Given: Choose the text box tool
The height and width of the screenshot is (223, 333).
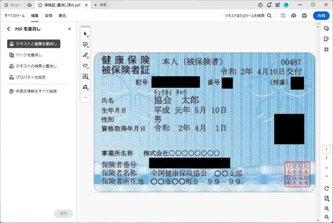Looking at the screenshot, I should point(85,77).
